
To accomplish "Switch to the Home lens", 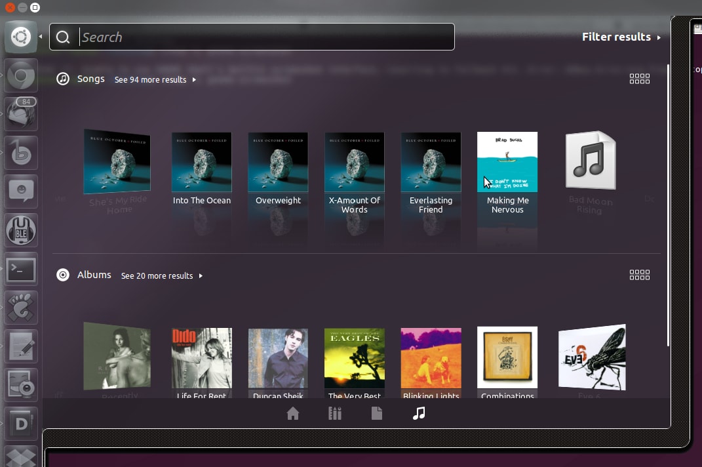I will 293,413.
